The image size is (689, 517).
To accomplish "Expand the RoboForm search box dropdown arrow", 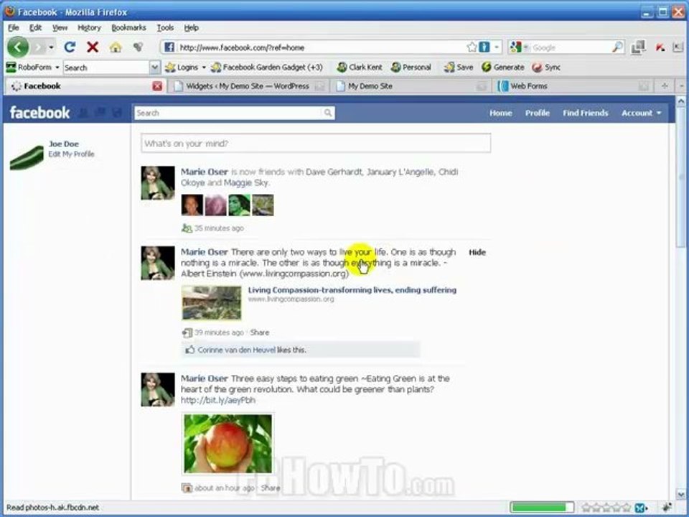I will point(155,67).
